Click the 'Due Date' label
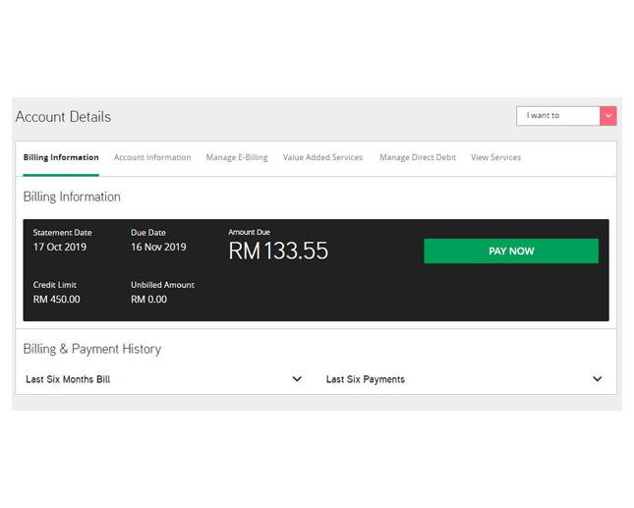This screenshot has height=508, width=634. 148,232
